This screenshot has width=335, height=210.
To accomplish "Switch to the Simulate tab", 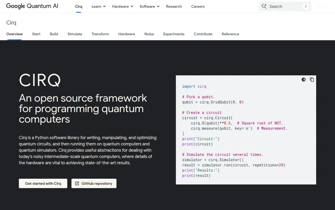I will click(x=75, y=34).
